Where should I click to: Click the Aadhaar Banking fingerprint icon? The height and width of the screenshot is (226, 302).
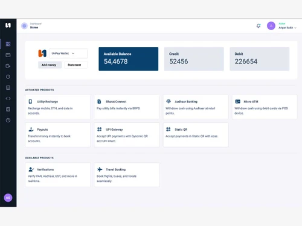[169, 101]
